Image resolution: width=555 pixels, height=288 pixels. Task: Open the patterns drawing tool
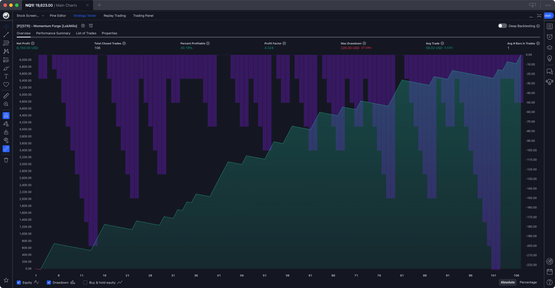[6, 51]
